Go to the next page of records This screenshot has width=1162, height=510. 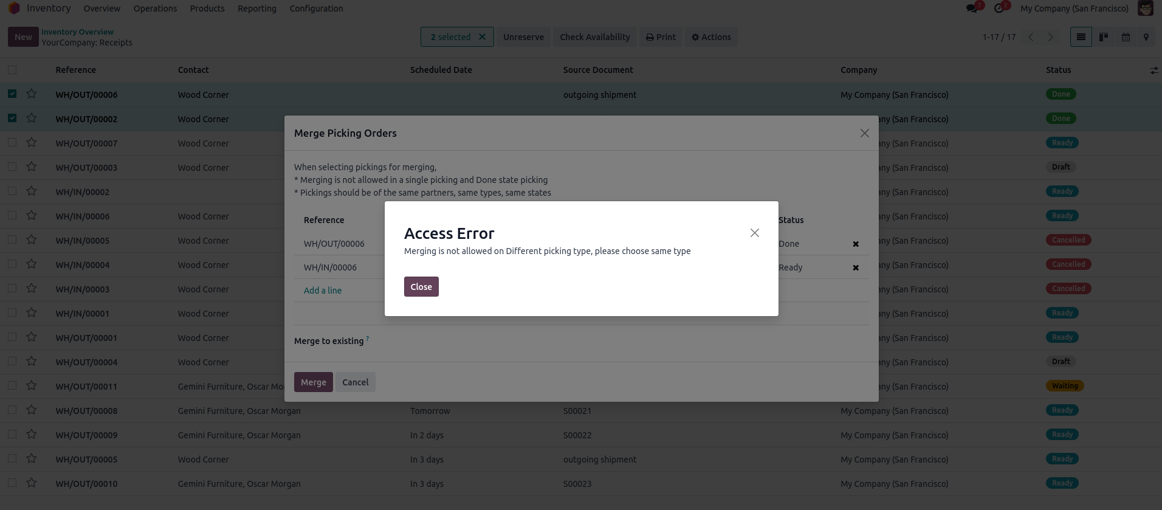coord(1050,37)
